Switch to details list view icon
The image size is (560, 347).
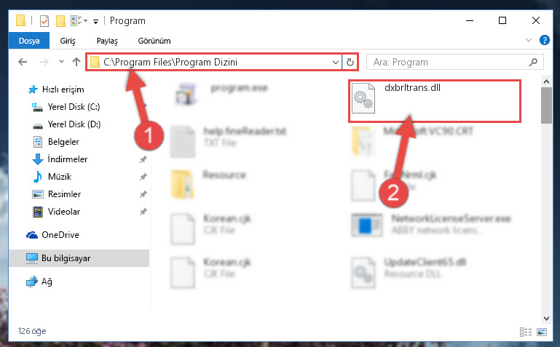pos(526,332)
